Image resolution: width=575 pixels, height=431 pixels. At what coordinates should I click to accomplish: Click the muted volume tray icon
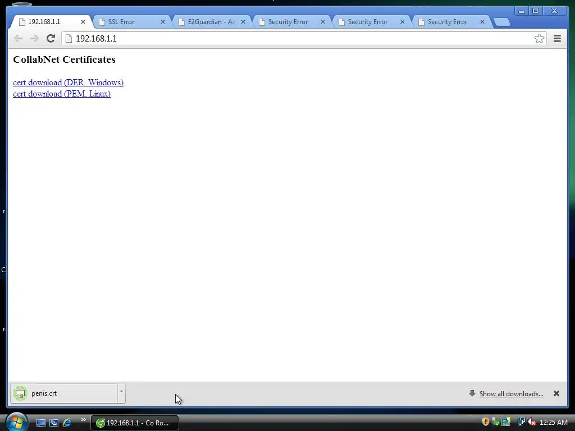click(531, 422)
